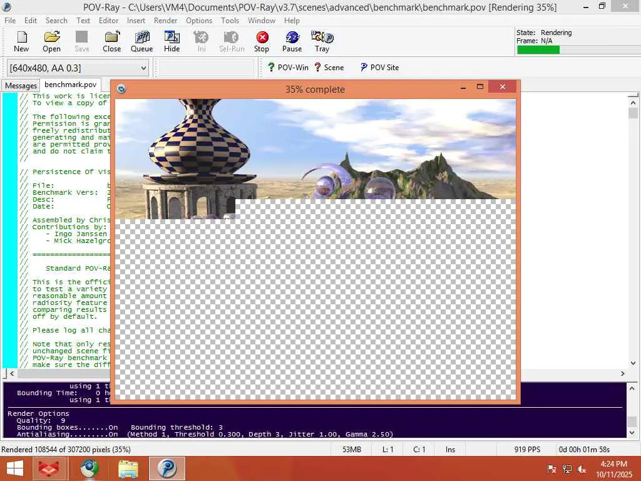Stop the current render
The width and height of the screenshot is (641, 481).
click(262, 42)
